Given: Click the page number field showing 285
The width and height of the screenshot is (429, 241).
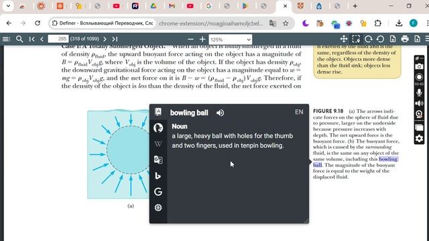Looking at the screenshot, I should point(58,39).
